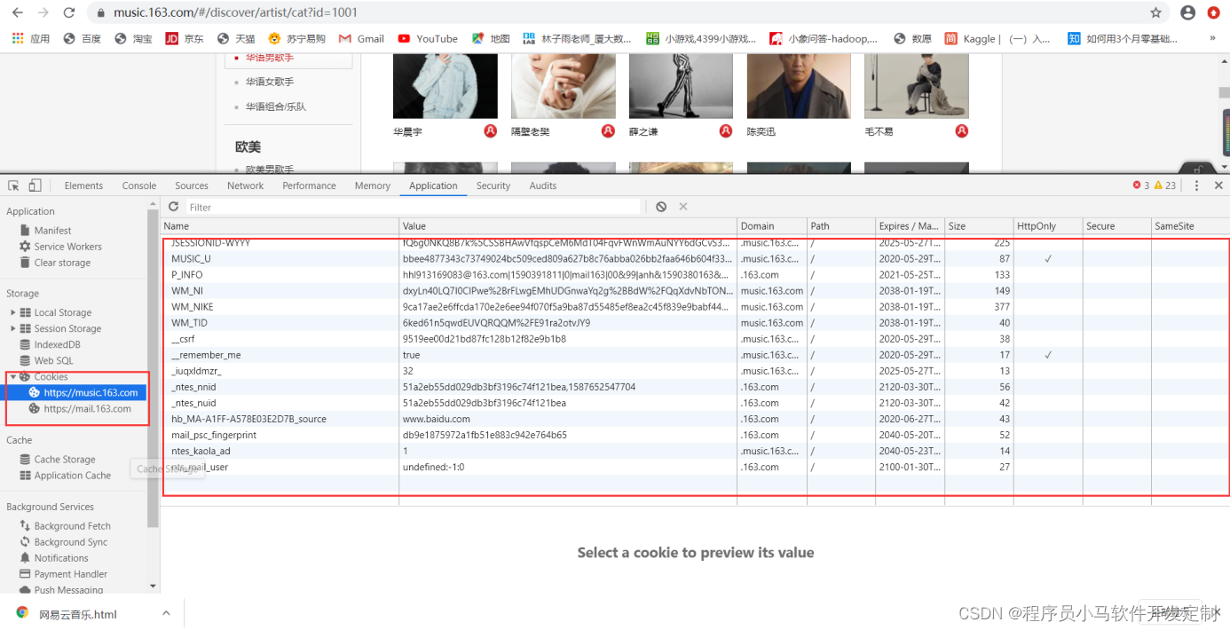Sort cookies by Size column header
The height and width of the screenshot is (630, 1230).
pos(979,226)
